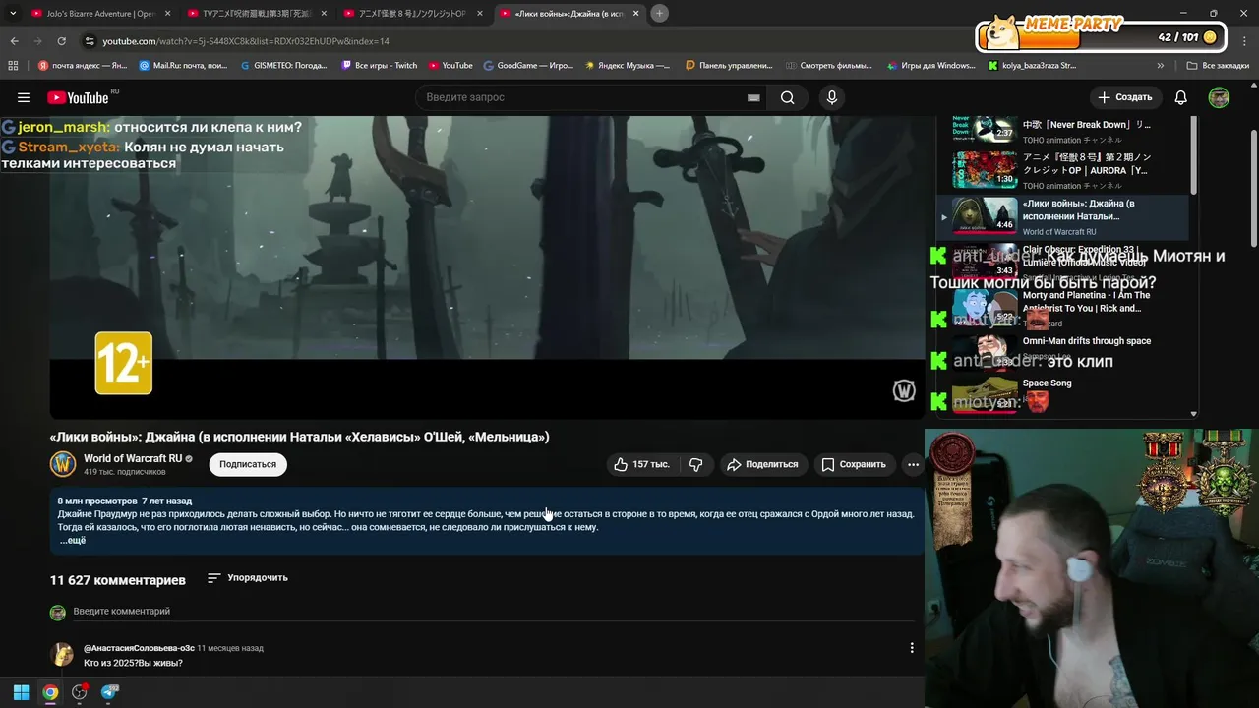1259x708 pixels.
Task: Dislike the video with thumbs down
Action: [696, 464]
